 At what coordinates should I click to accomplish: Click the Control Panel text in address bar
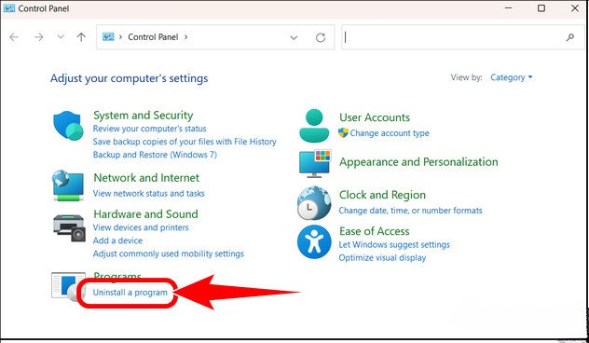(153, 37)
